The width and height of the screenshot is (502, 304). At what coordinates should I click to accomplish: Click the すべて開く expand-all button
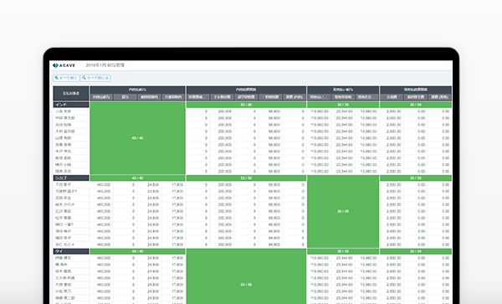(x=66, y=78)
